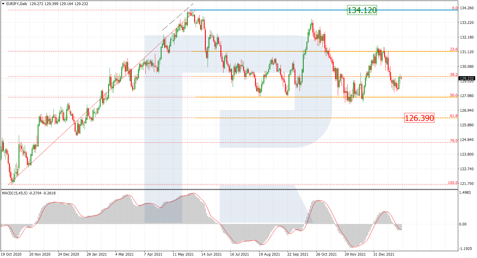Select the MACD scale value -1.1925

click(465, 249)
